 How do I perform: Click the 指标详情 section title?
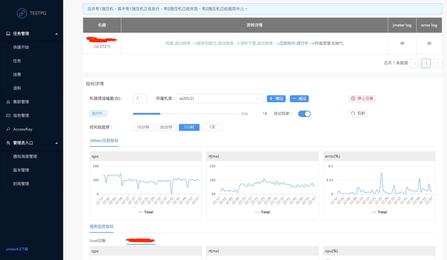coord(94,84)
